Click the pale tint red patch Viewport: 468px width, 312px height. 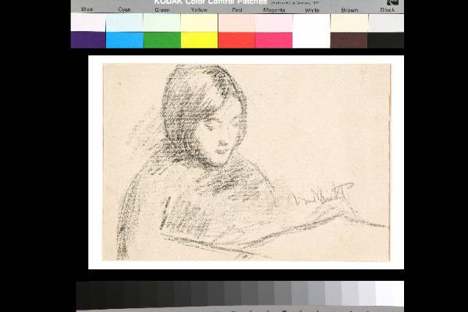(236, 23)
